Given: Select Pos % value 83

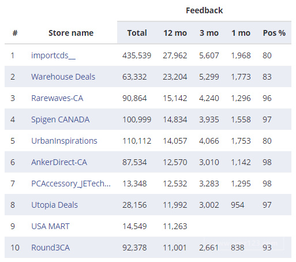Looking at the screenshot, I should pos(267,77).
